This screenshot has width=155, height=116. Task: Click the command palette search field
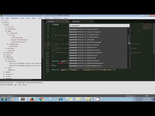(x=99, y=25)
